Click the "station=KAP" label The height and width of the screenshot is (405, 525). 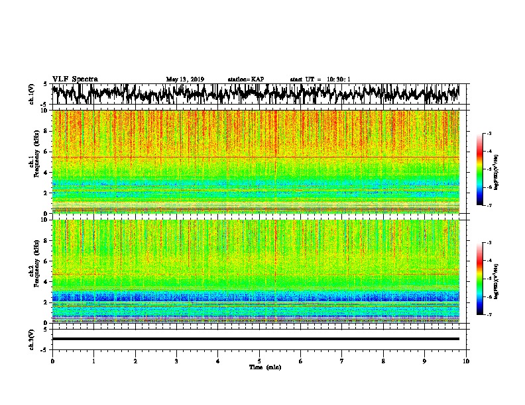click(246, 79)
